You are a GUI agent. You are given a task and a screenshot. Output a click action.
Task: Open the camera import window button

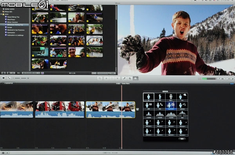coord(3,78)
